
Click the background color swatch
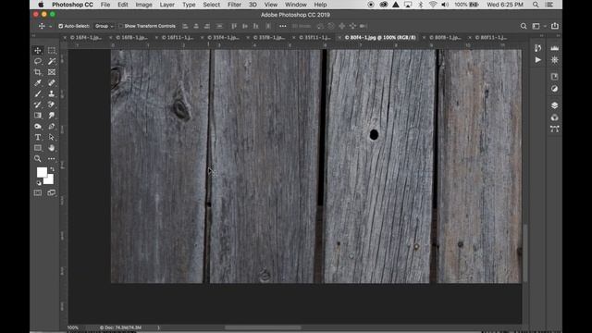click(49, 180)
